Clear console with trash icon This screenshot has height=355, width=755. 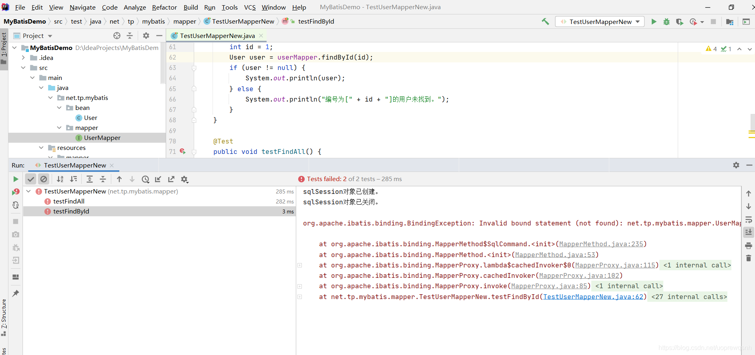click(x=749, y=258)
